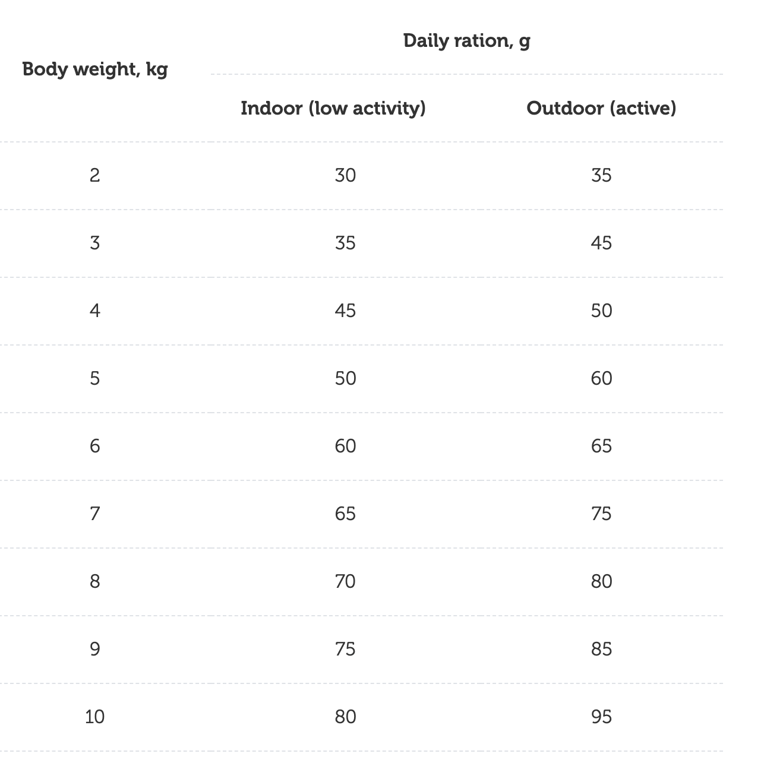The image size is (764, 779).
Task: Click outdoor ration 85 for 9 kg
Action: click(601, 649)
